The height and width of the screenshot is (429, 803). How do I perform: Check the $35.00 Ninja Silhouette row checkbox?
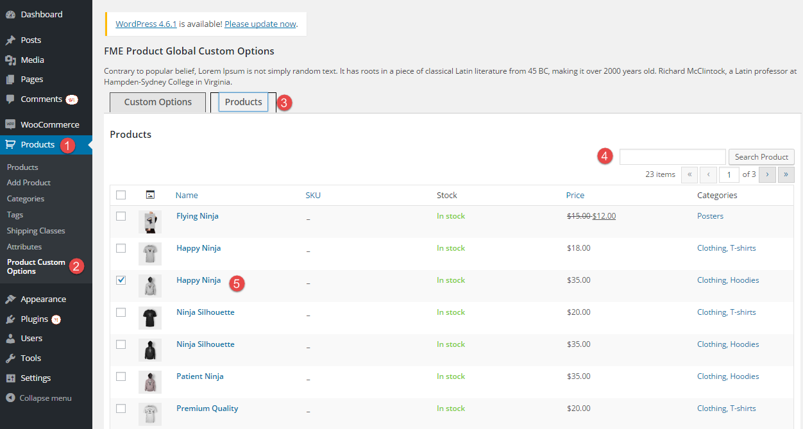click(x=121, y=344)
